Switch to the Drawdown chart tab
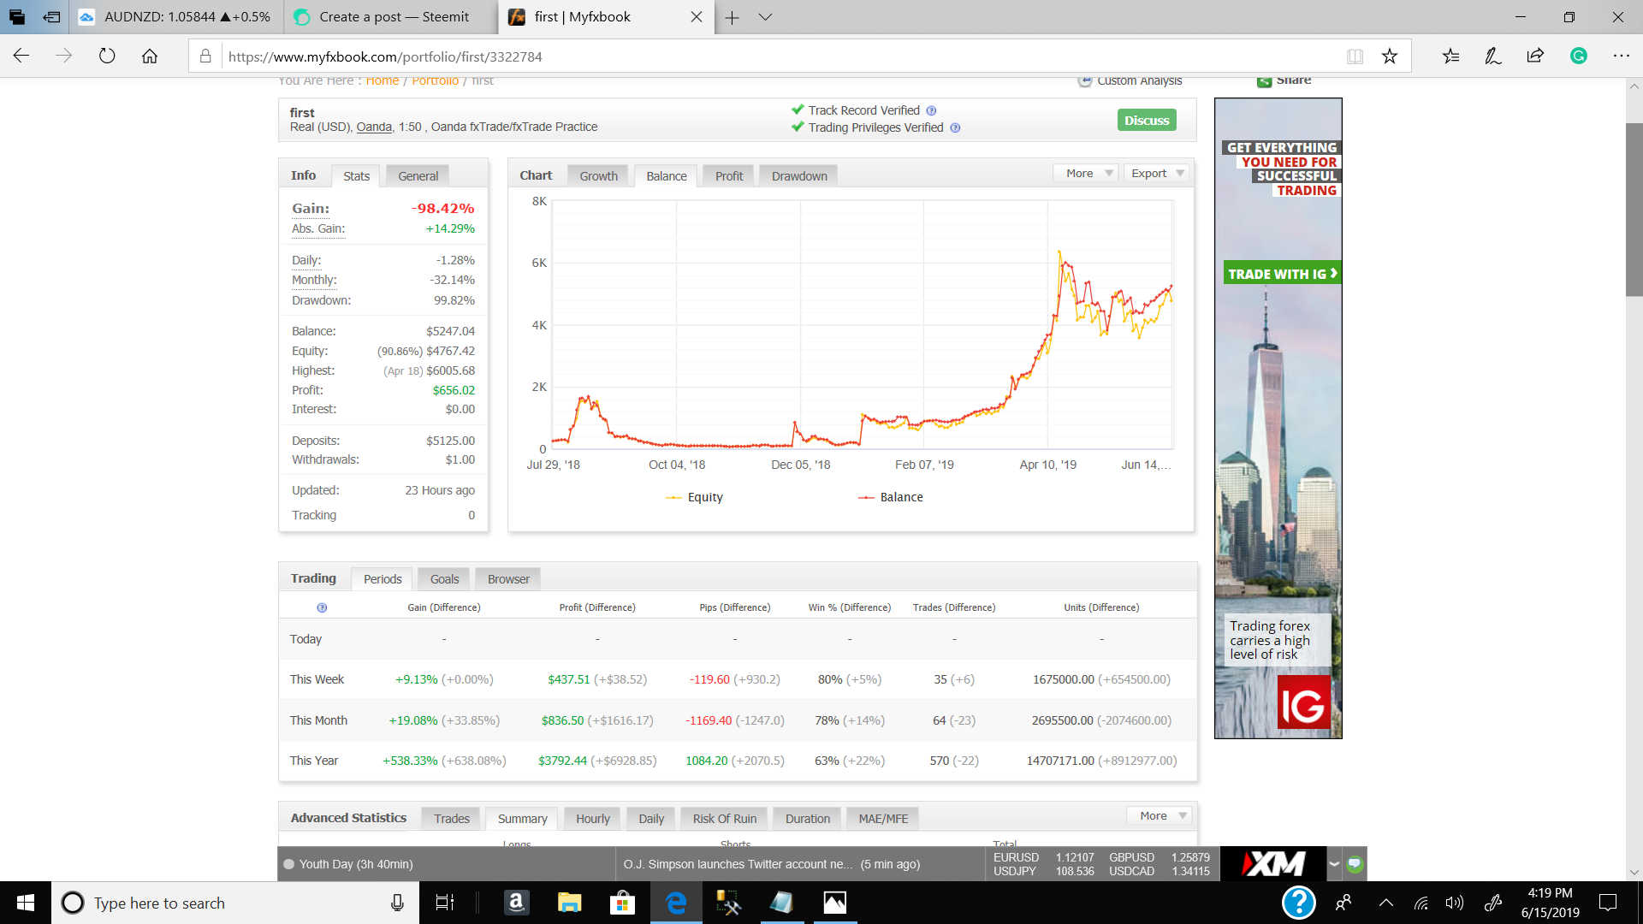The width and height of the screenshot is (1643, 924). (798, 176)
